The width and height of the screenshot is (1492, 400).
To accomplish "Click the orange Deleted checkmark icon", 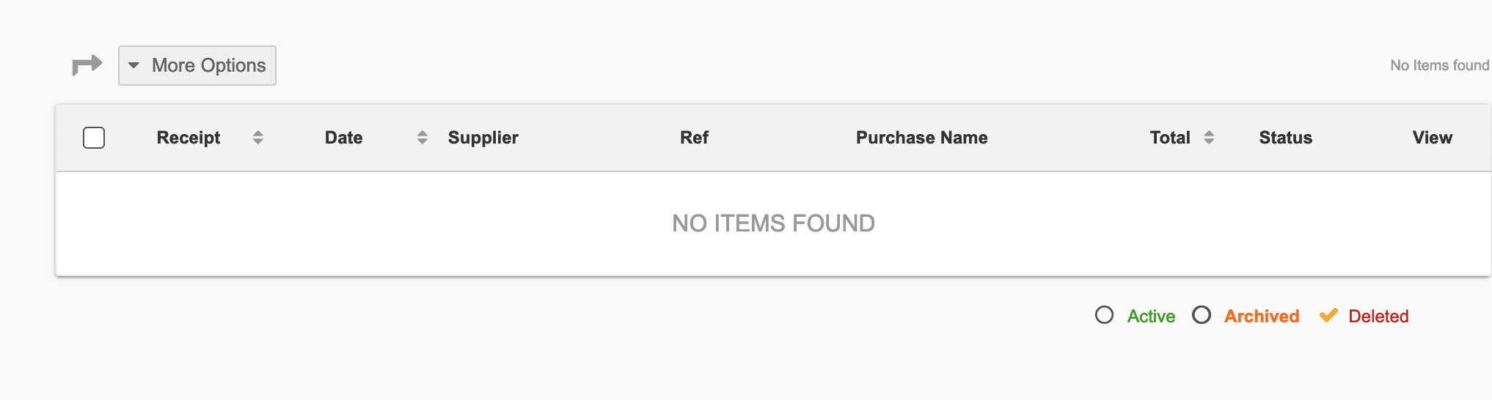I will [1328, 316].
